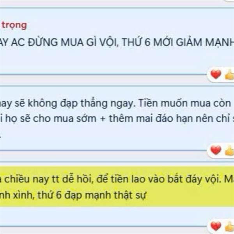
Task: Click empty area below ĐỪNG MUA GÌ VỘI text
Action: coord(105,60)
